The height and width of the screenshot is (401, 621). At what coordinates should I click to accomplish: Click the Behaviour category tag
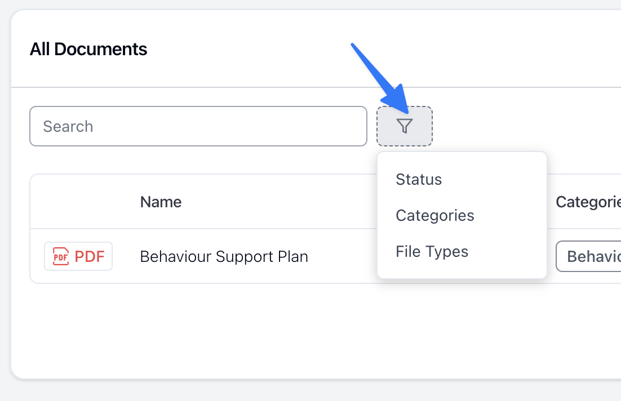coord(588,256)
